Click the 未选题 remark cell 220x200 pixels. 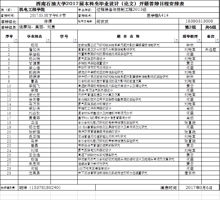tap(211, 50)
